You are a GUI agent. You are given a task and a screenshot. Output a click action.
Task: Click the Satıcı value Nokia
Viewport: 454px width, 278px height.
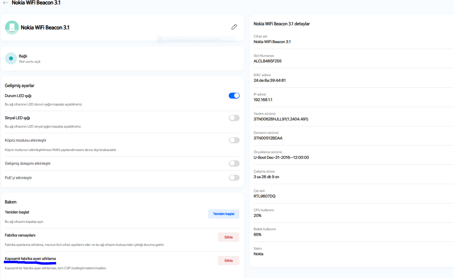pos(258,254)
